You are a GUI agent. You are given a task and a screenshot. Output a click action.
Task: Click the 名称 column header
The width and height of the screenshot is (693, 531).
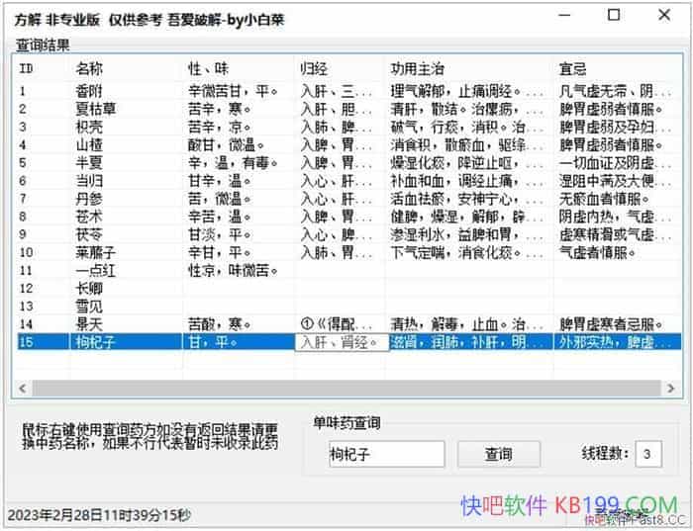click(125, 69)
